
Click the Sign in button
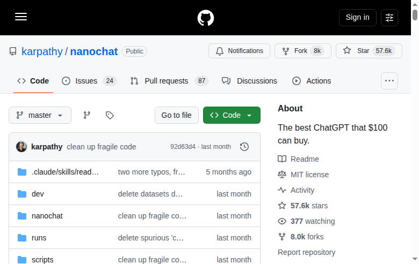[358, 18]
